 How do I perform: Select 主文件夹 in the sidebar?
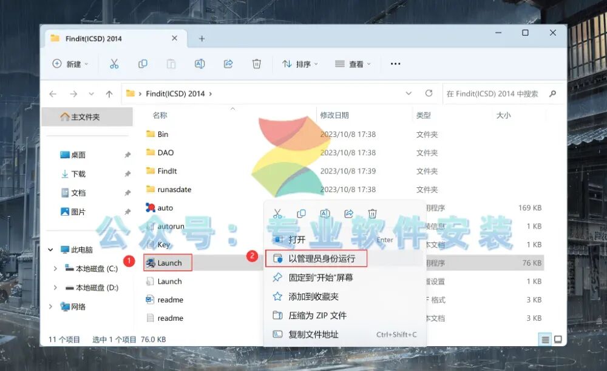87,117
